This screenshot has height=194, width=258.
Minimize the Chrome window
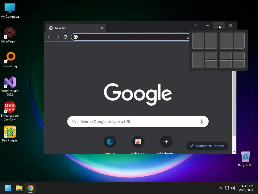point(207,25)
